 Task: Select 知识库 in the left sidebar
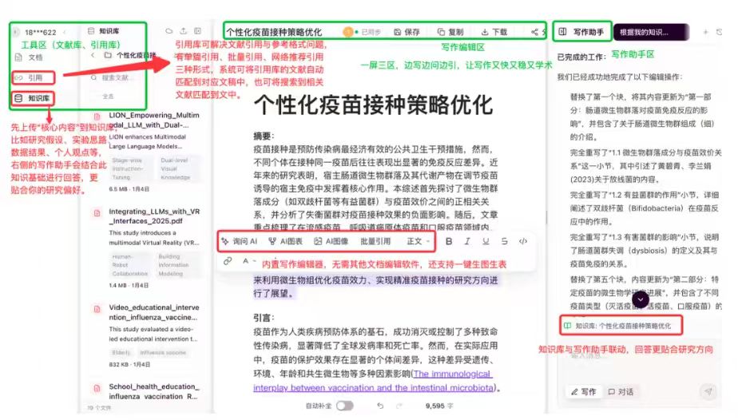[x=34, y=98]
